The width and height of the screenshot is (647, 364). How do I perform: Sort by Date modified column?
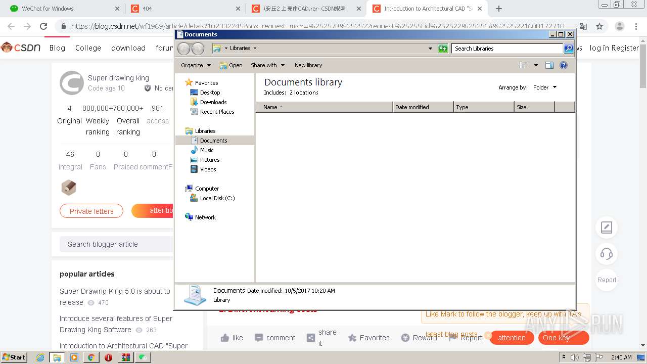click(423, 107)
